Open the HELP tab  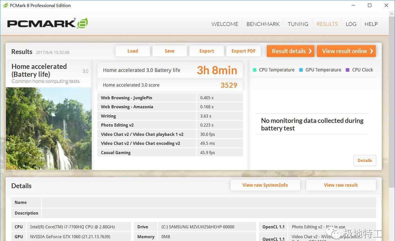point(371,24)
